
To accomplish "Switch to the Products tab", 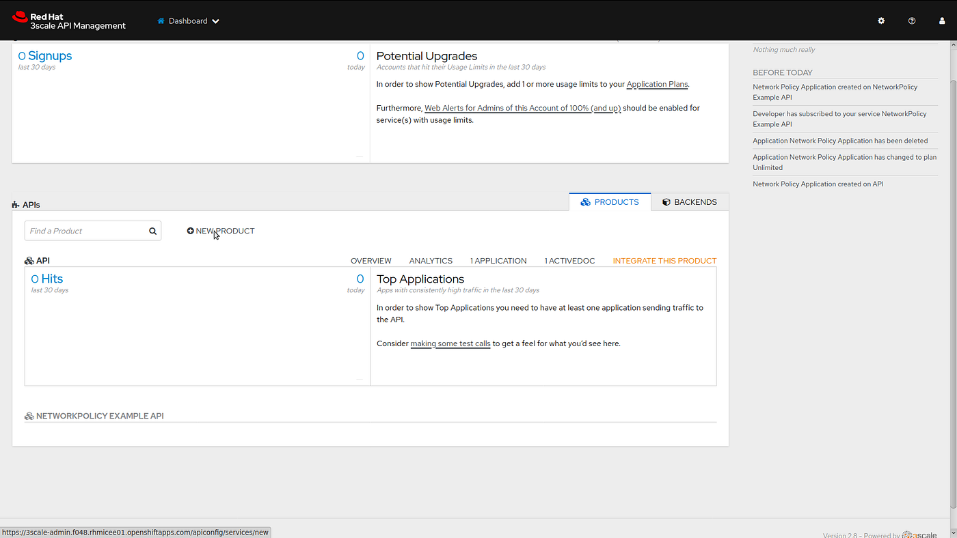I will tap(610, 202).
